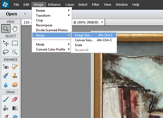Viewport: 163px width, 118px height.
Task: Choose Recompose from the Image menu
Action: tap(52, 25)
